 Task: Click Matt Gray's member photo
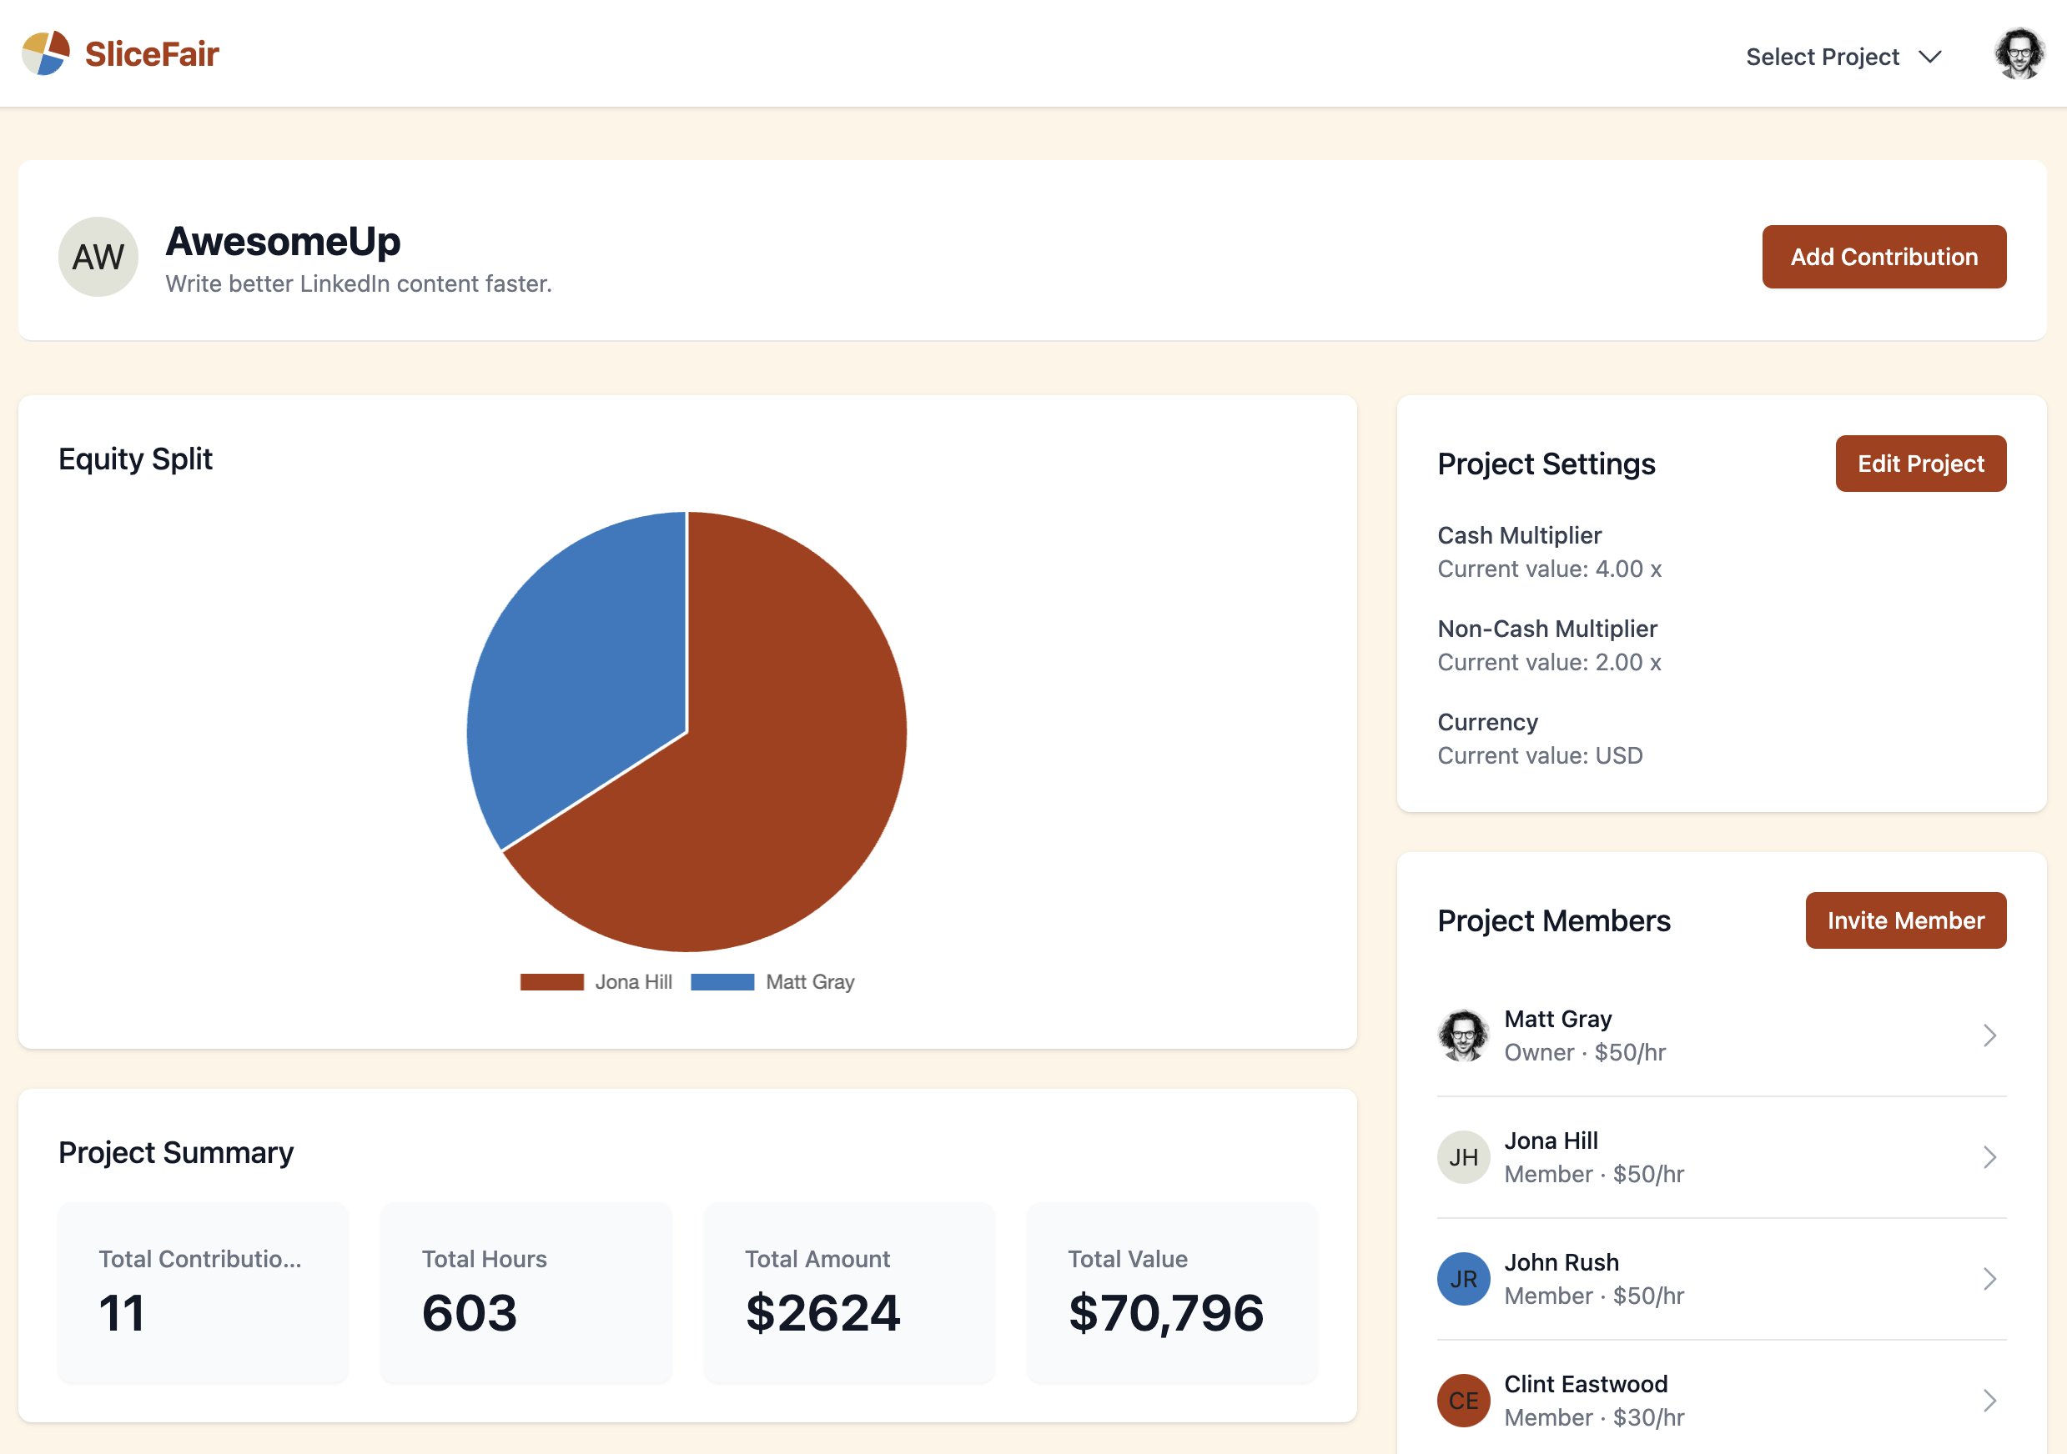pyautogui.click(x=1463, y=1035)
